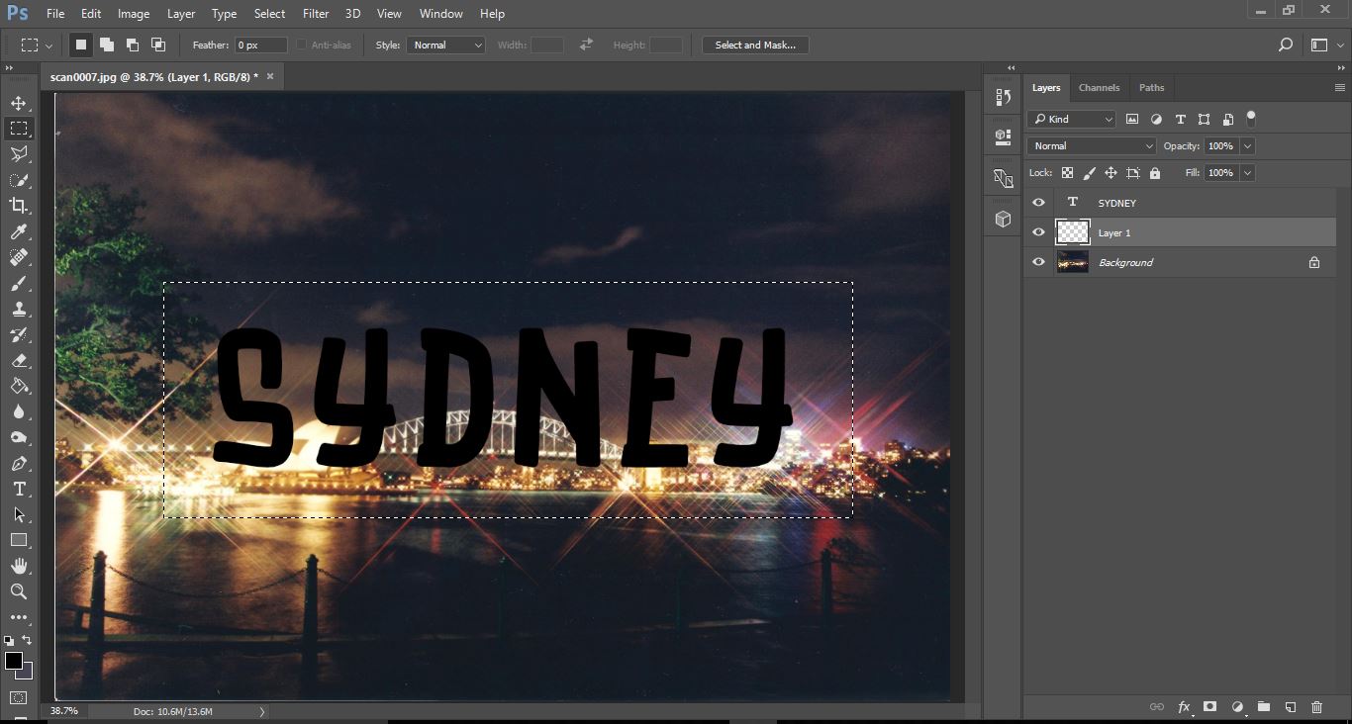Image resolution: width=1352 pixels, height=724 pixels.
Task: Toggle lock all
Action: (1154, 173)
